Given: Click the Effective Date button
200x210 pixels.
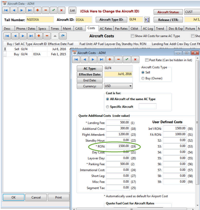Looking at the screenshot, I should 90,74.
